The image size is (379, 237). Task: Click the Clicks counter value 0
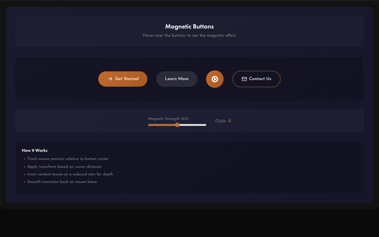click(x=230, y=121)
